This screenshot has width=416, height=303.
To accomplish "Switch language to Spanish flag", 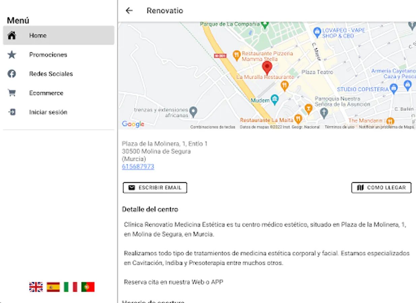I will [53, 287].
